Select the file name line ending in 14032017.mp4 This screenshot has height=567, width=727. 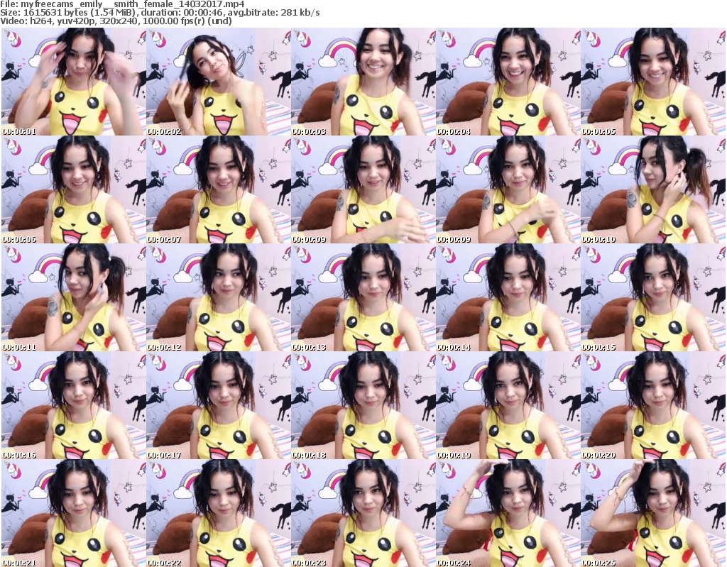pos(122,4)
